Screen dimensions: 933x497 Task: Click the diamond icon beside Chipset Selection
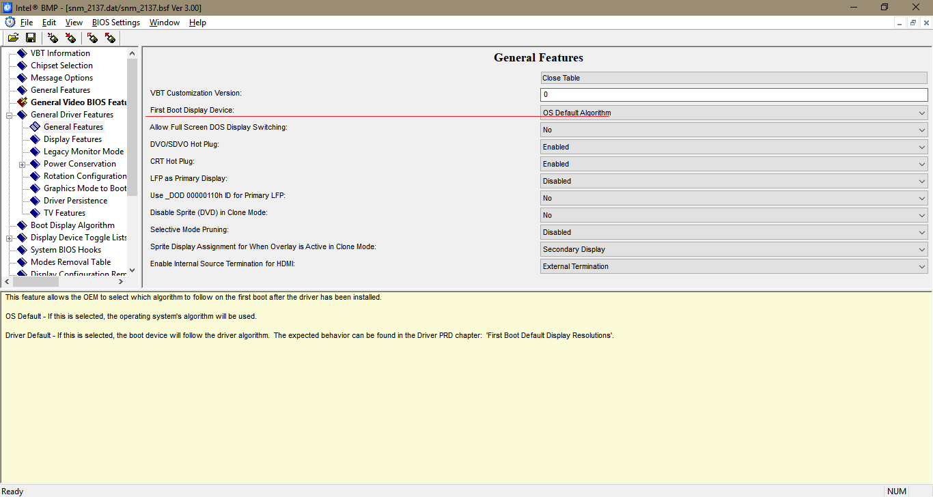(x=23, y=66)
